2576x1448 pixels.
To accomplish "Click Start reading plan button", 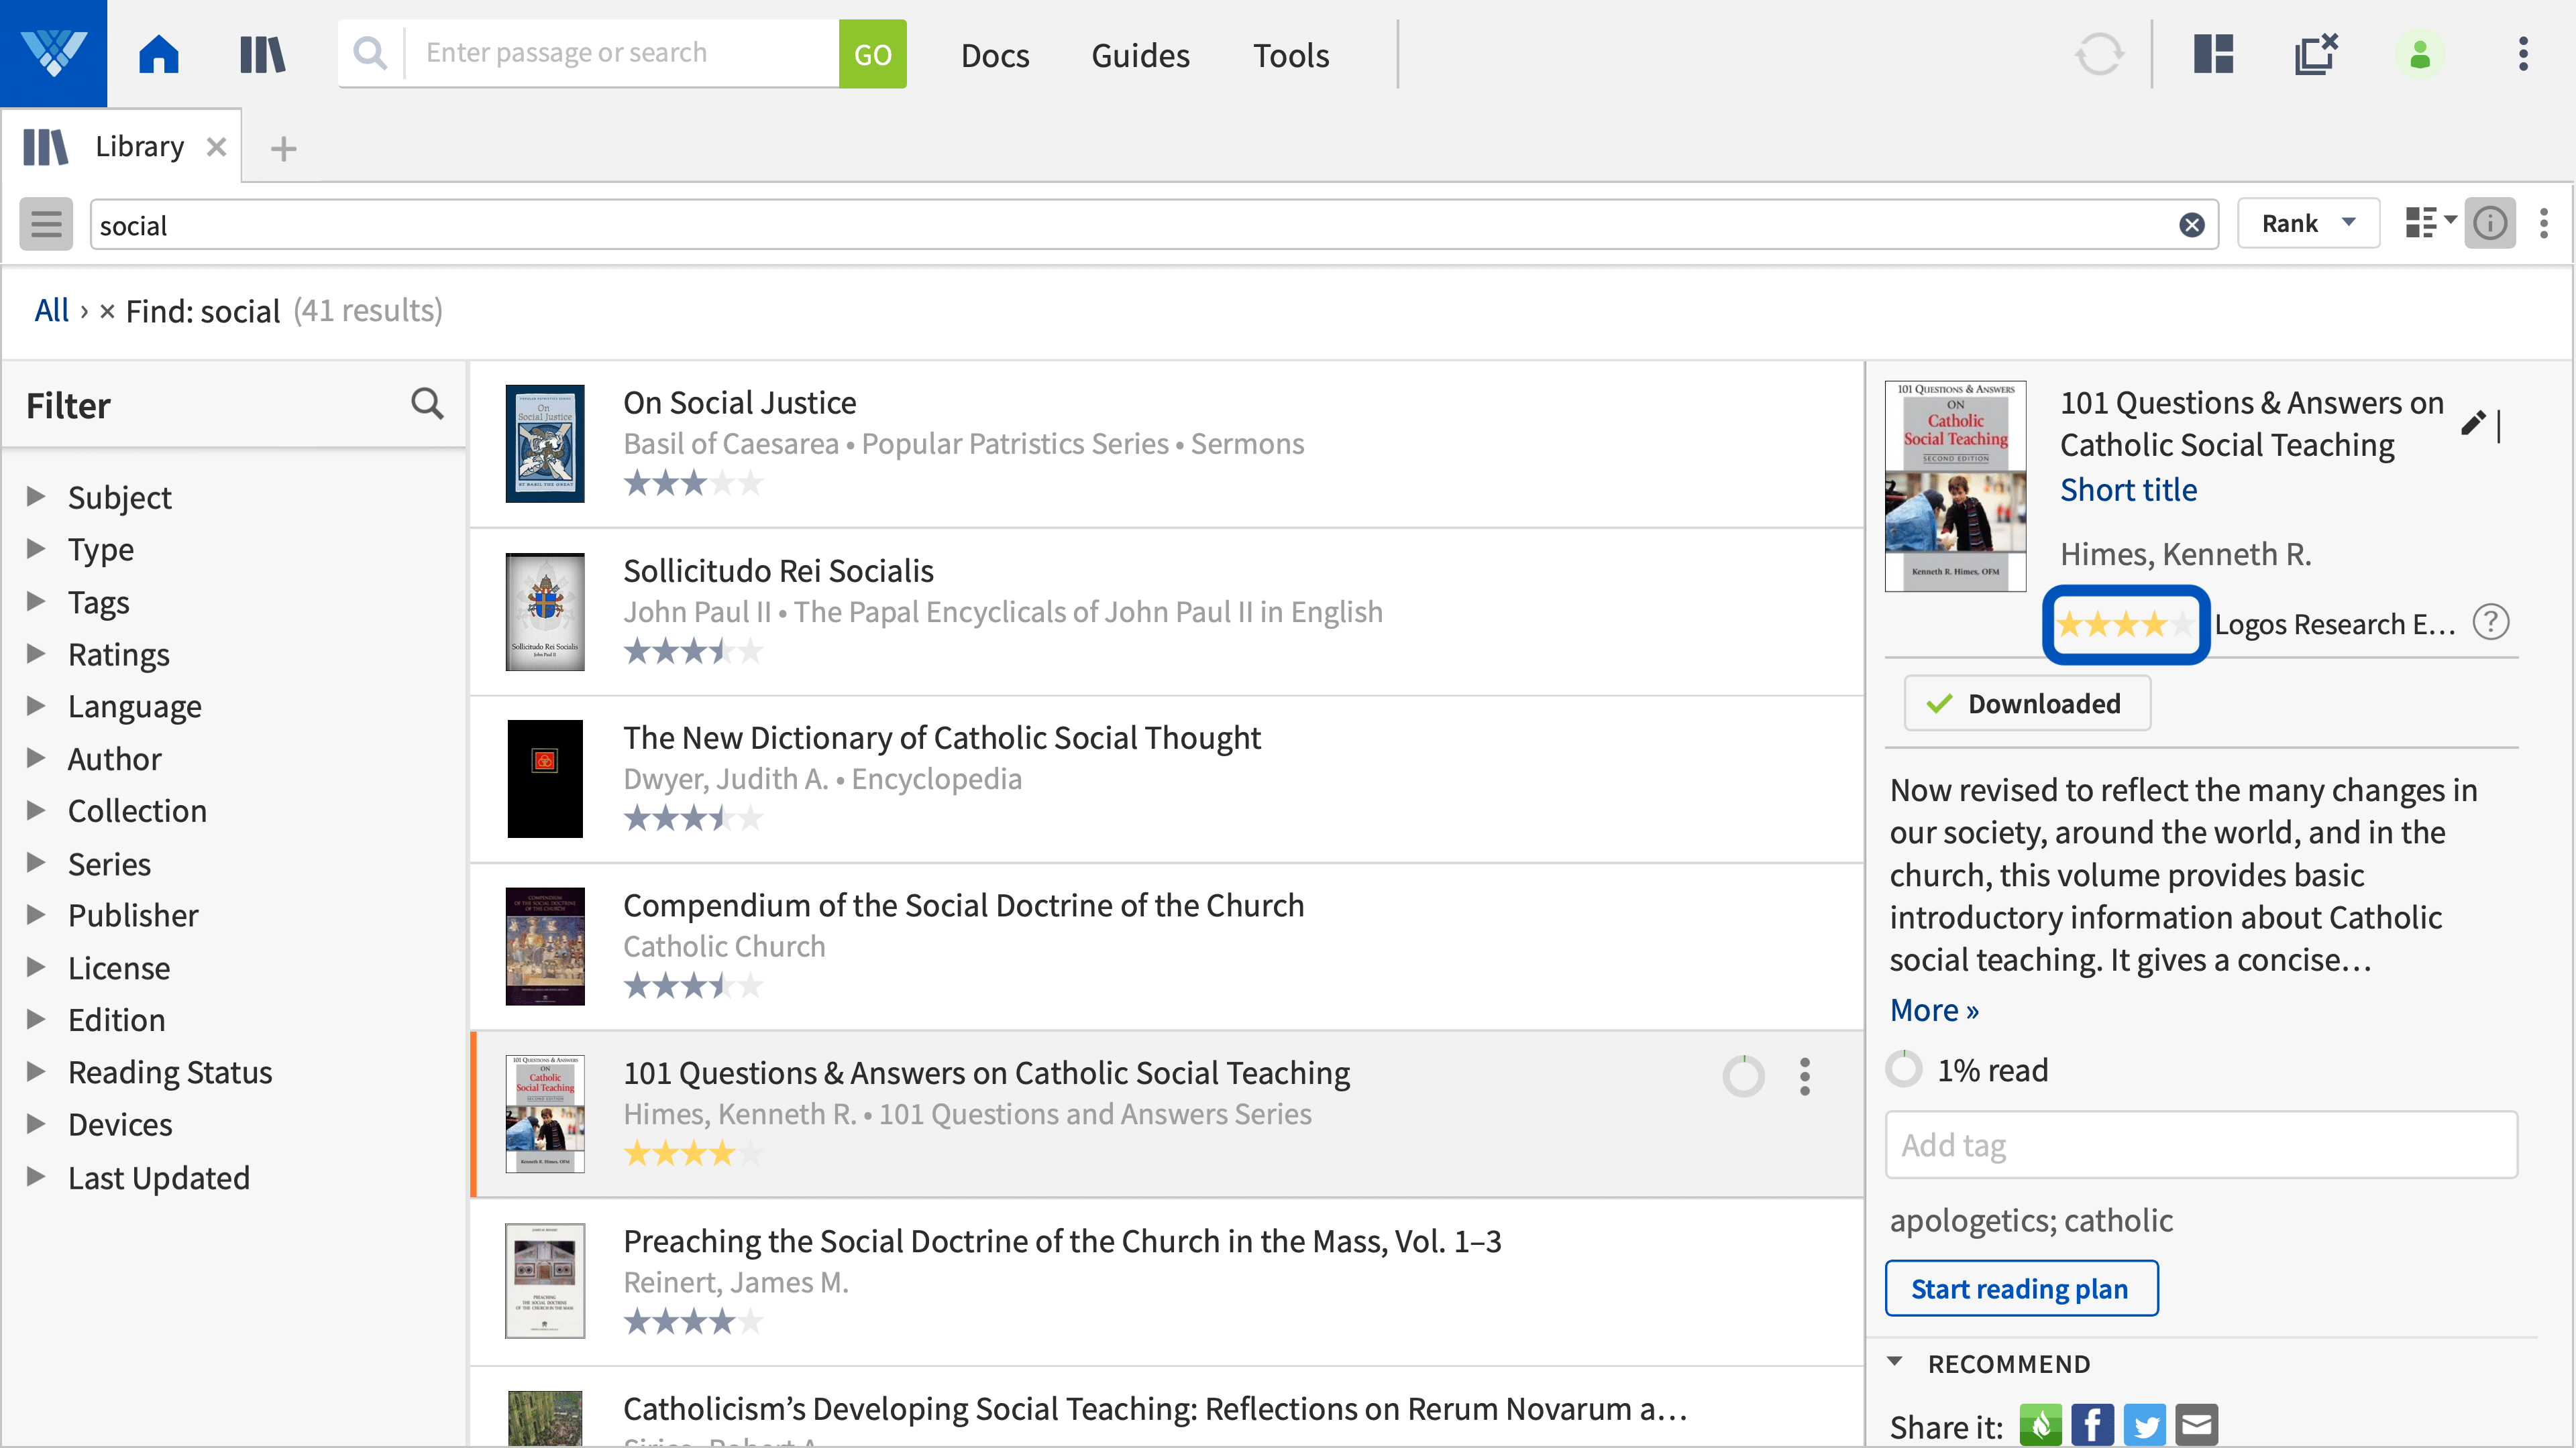I will pos(2021,1289).
